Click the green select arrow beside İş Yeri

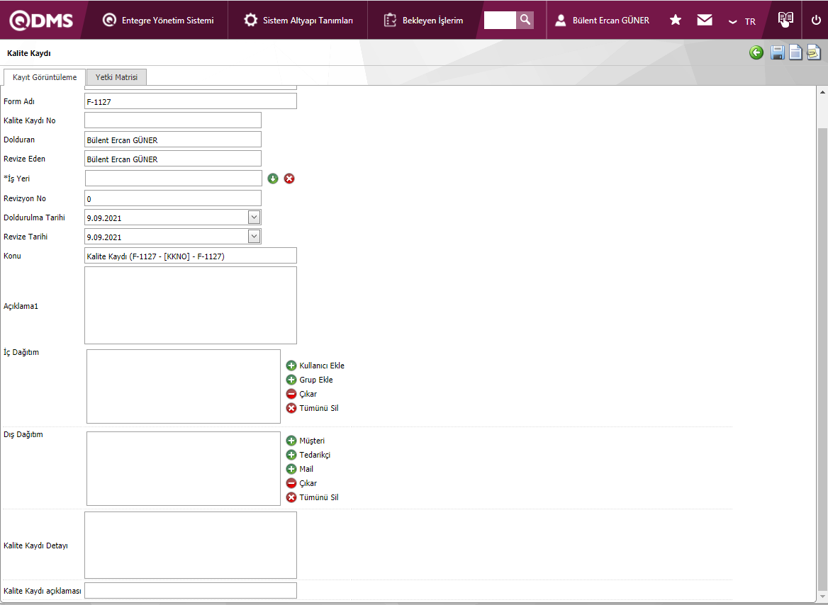(x=273, y=179)
